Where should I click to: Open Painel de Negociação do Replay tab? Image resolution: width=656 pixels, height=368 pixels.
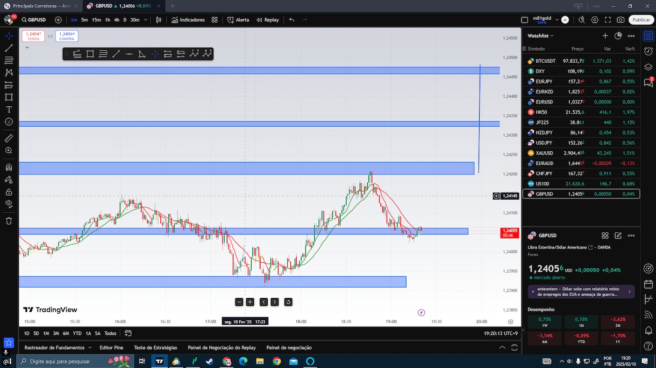[222, 348]
